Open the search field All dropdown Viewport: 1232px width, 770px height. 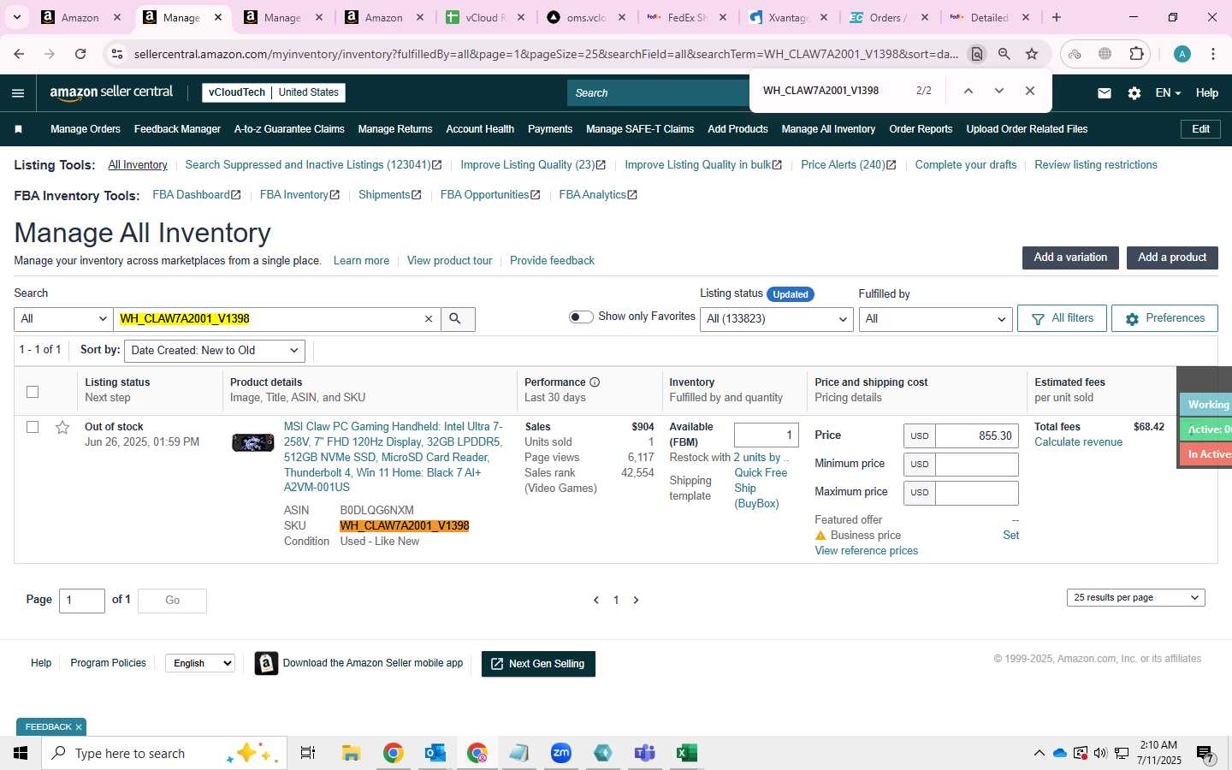click(63, 319)
